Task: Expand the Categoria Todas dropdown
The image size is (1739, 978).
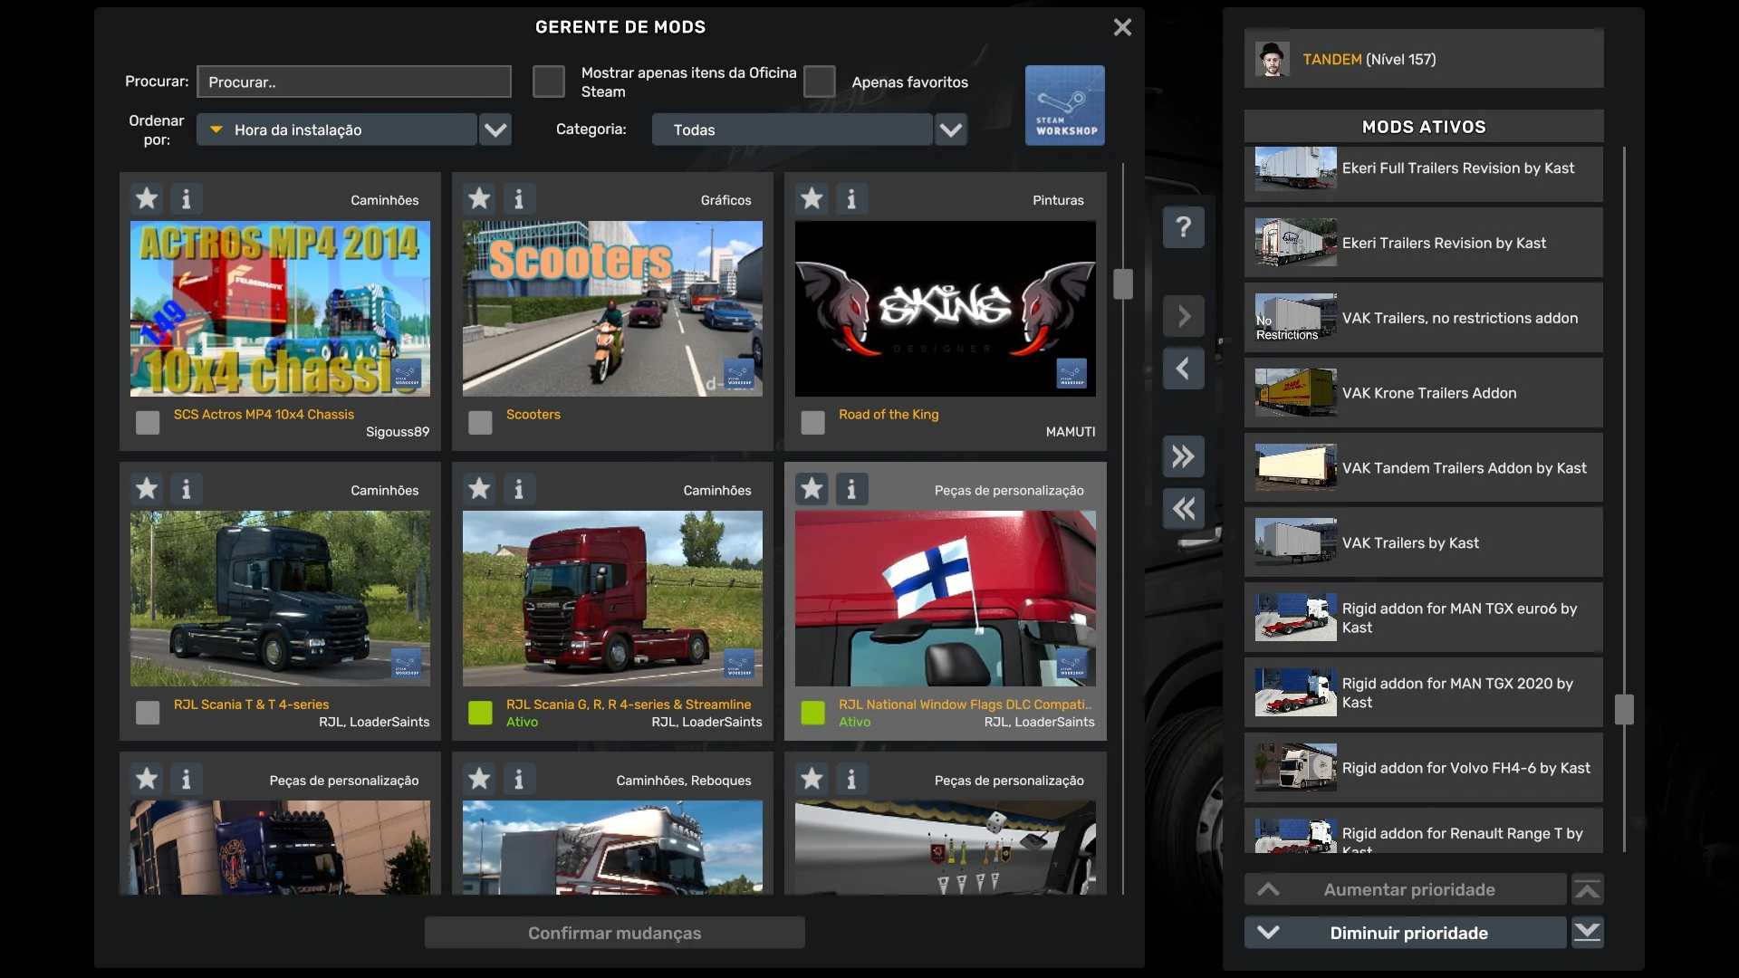Action: (x=950, y=129)
